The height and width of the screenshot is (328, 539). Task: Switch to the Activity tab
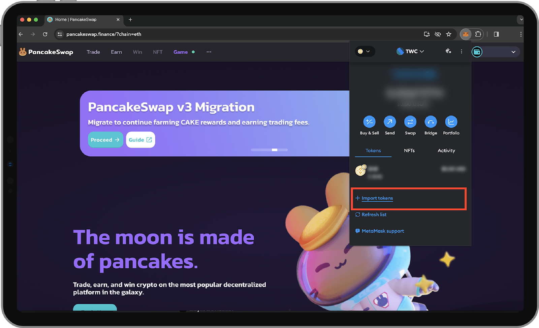446,151
